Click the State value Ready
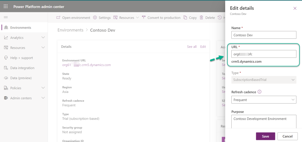The width and height of the screenshot is (302, 142). tap(67, 78)
